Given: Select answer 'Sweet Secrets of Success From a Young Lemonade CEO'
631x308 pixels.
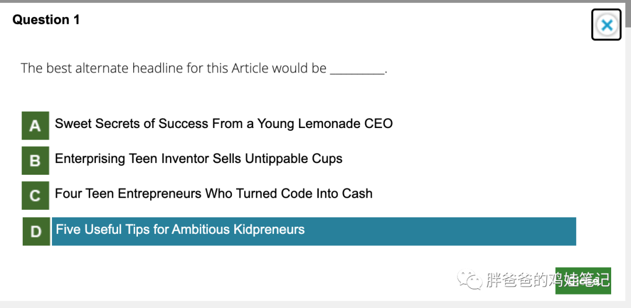Looking at the screenshot, I should pos(223,124).
